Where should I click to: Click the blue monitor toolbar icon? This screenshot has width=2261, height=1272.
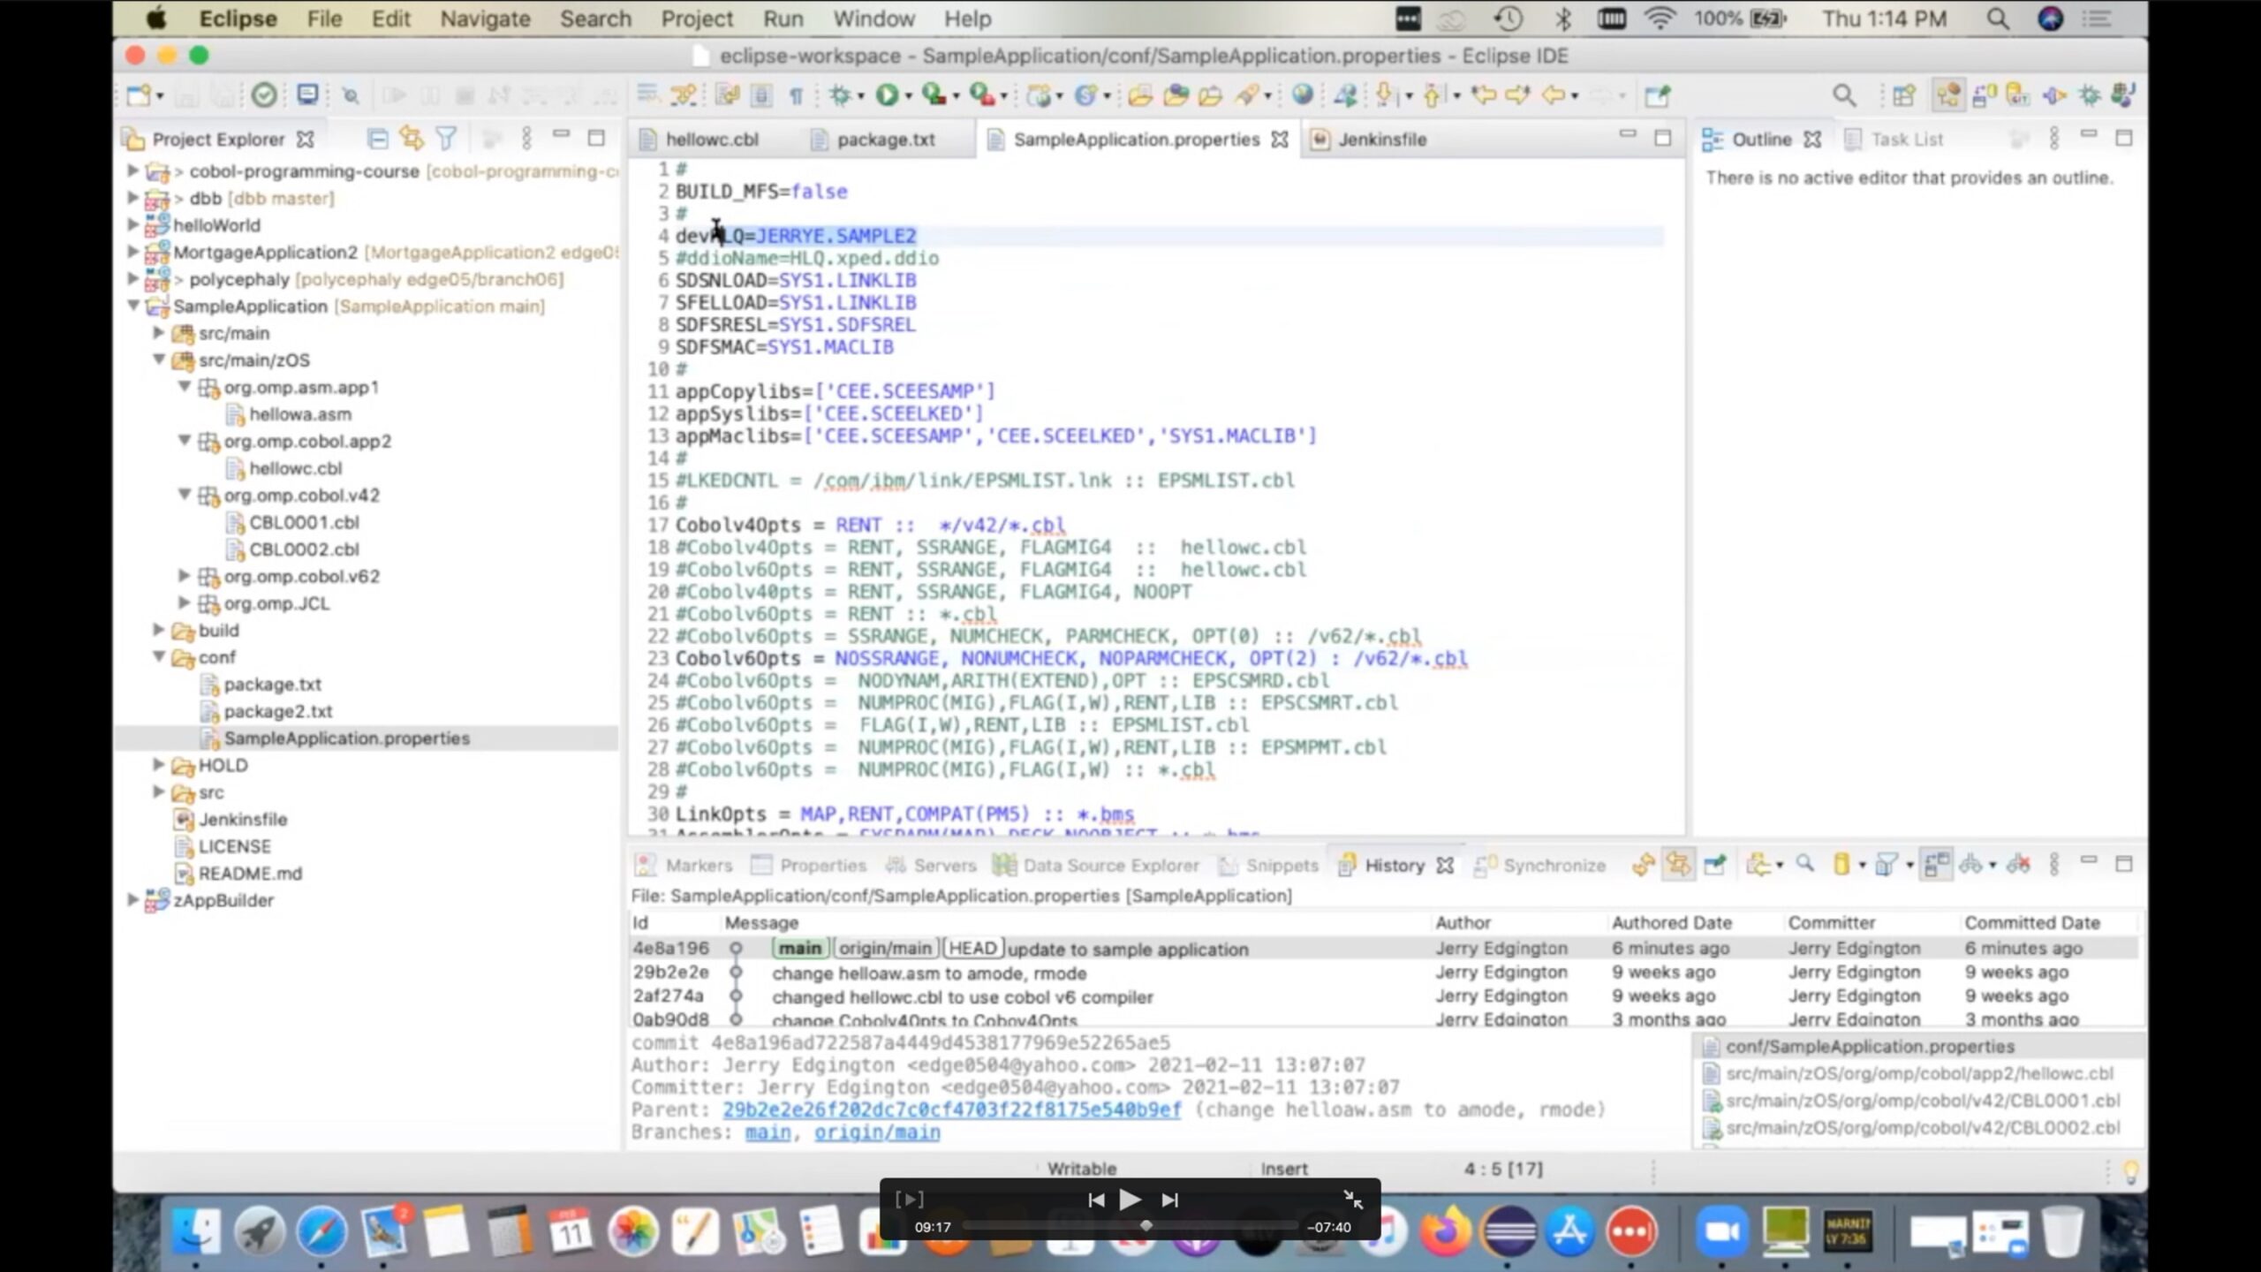(x=307, y=95)
